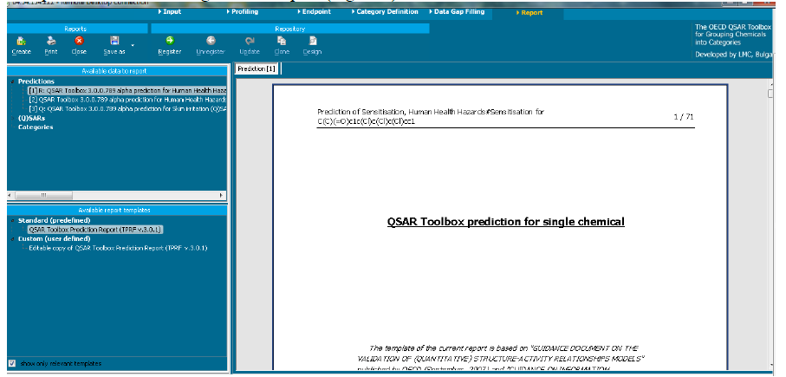Open the Category Definition stage tab
The height and width of the screenshot is (377, 786).
pyautogui.click(x=384, y=12)
